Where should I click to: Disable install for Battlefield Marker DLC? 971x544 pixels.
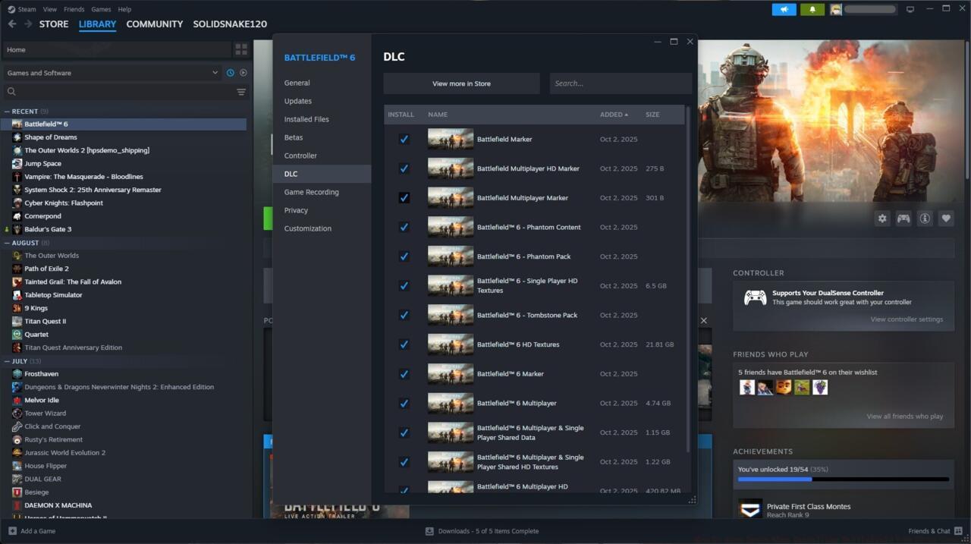point(404,139)
